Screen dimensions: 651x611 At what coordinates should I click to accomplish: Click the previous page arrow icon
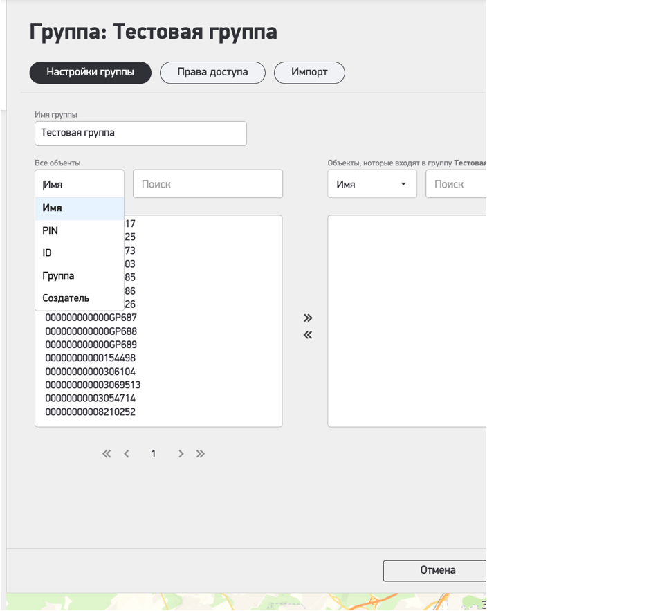point(127,454)
